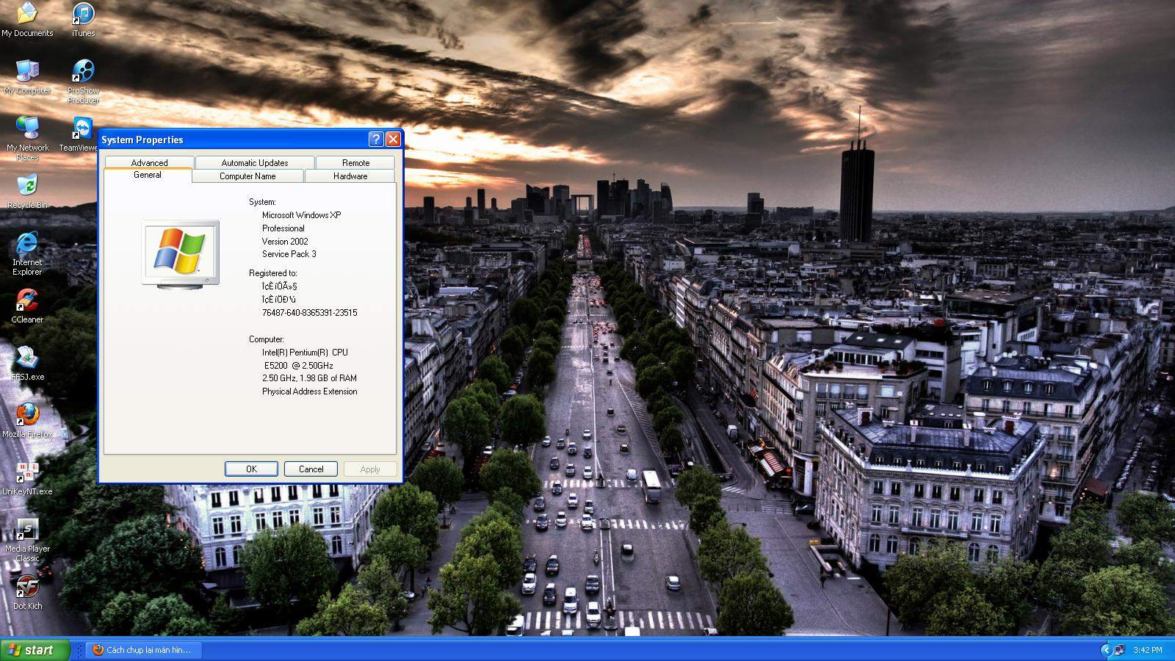The width and height of the screenshot is (1175, 661).
Task: Select the Recycle Bin icon
Action: (27, 187)
